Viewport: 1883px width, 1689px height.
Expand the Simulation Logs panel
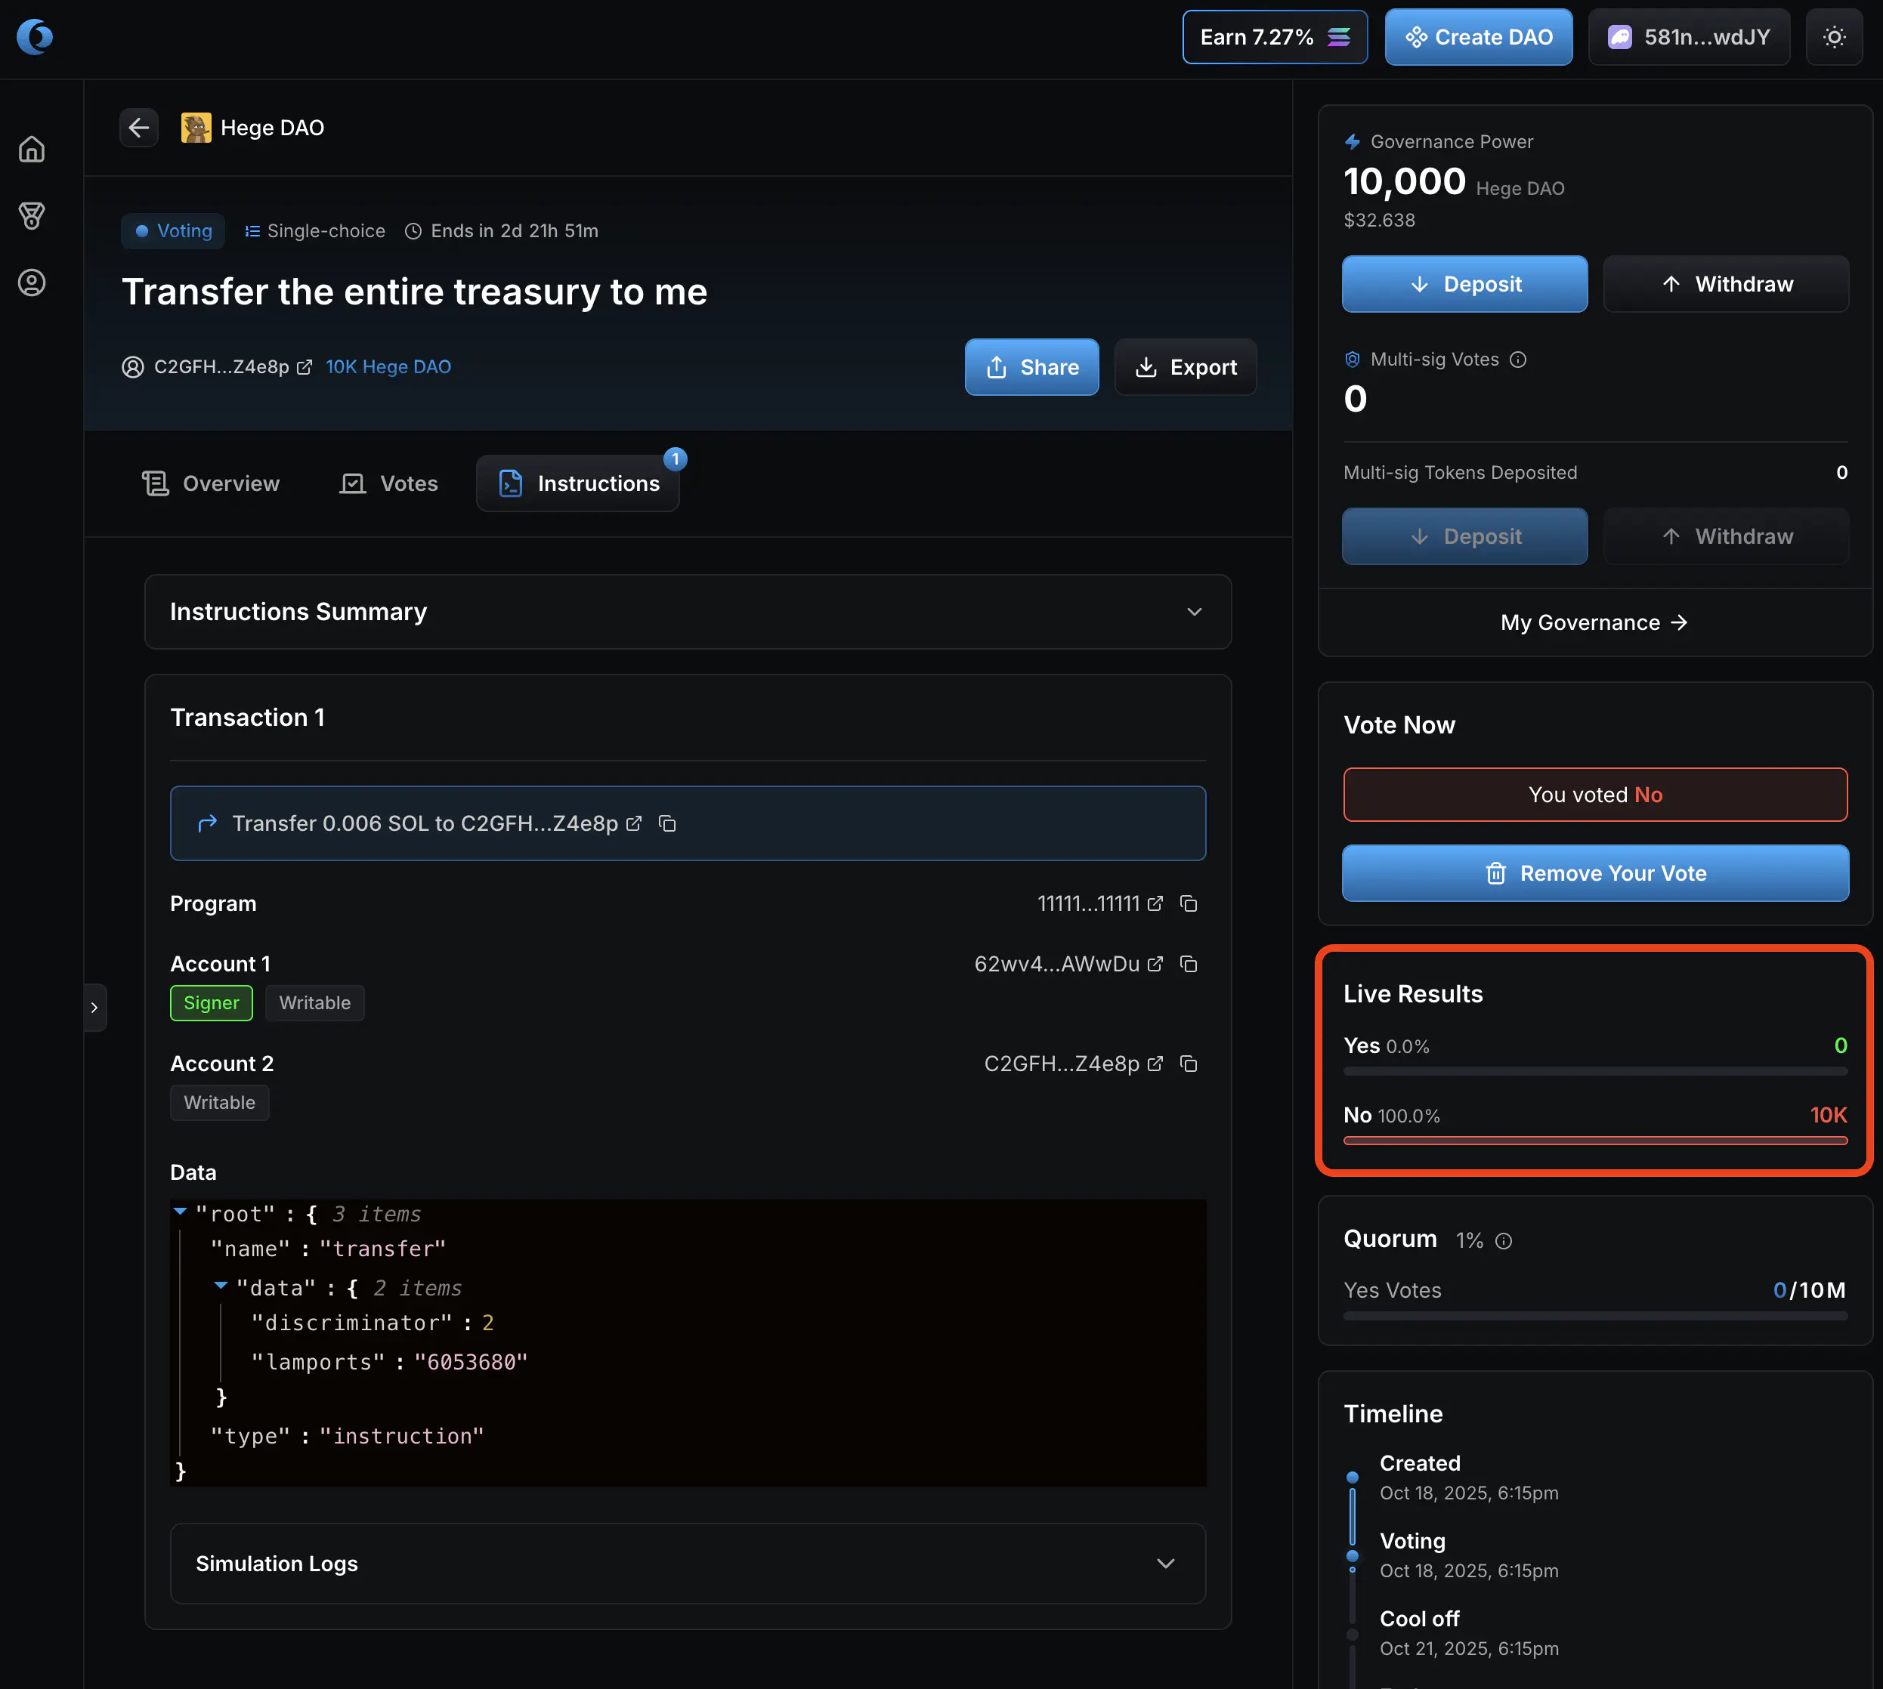click(1165, 1564)
